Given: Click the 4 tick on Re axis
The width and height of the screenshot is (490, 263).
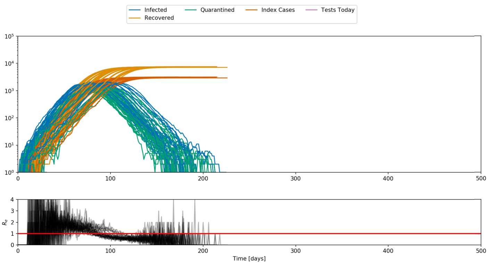Looking at the screenshot, I should pyautogui.click(x=13, y=199).
